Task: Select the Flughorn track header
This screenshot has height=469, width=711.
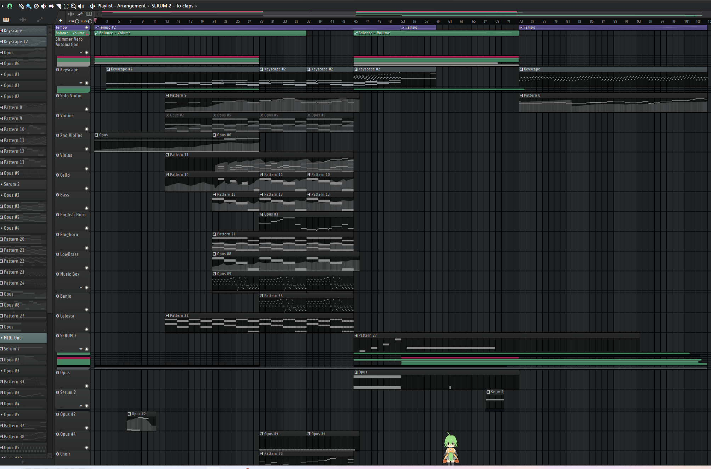Action: coord(73,241)
